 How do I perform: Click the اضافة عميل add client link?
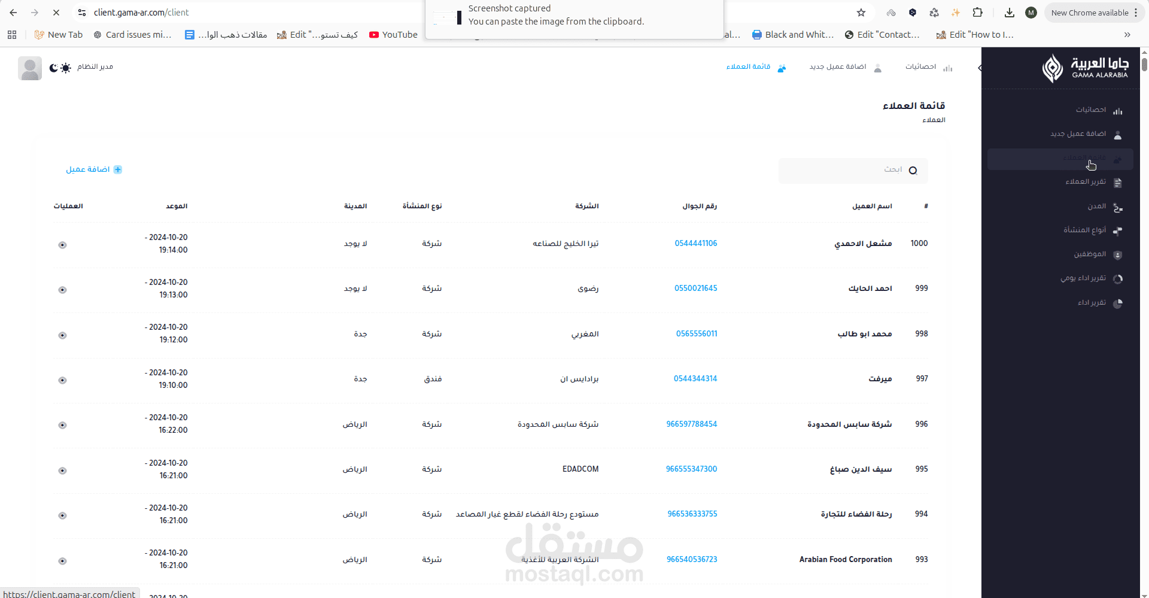94,169
